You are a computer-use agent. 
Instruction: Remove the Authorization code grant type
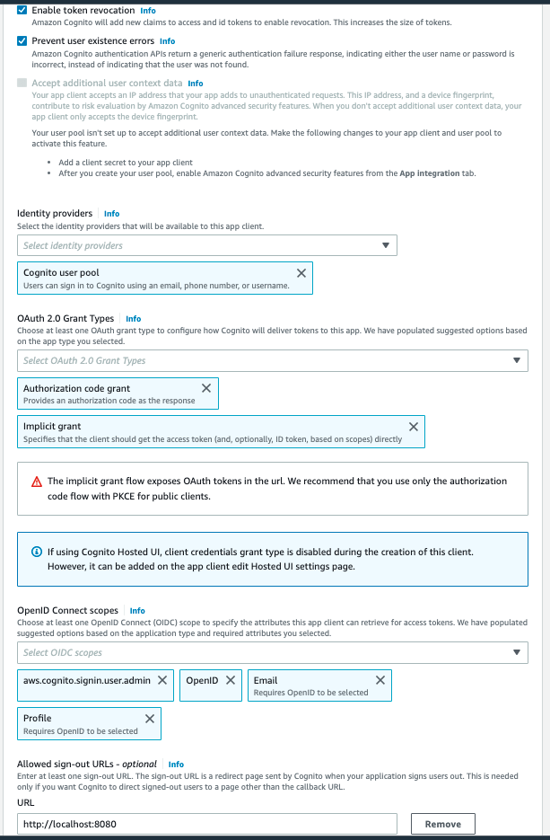(x=206, y=388)
